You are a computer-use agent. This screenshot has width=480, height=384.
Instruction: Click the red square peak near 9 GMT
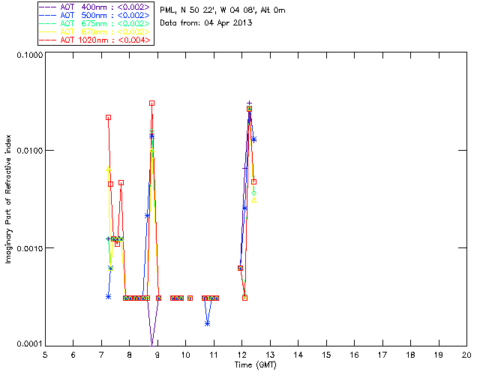[151, 103]
